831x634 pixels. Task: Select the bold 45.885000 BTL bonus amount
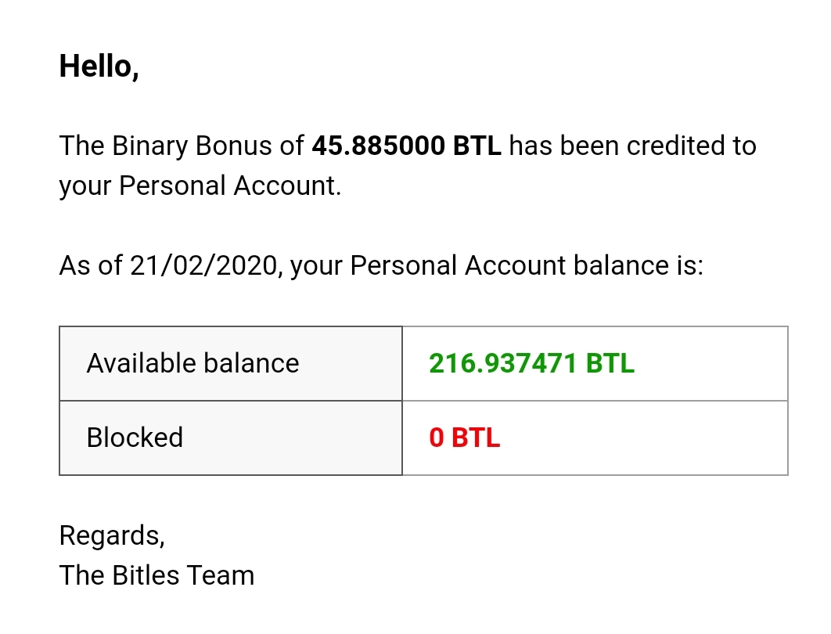coord(406,146)
